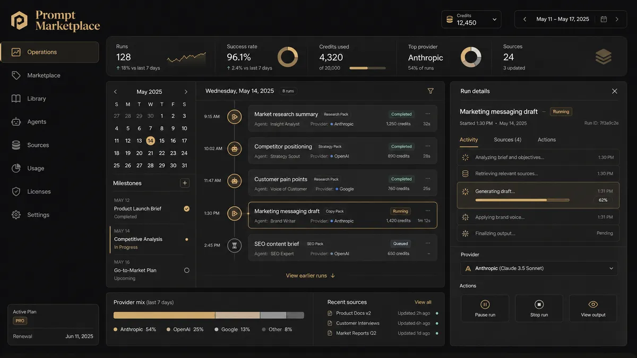Stop the current run

pos(539,308)
